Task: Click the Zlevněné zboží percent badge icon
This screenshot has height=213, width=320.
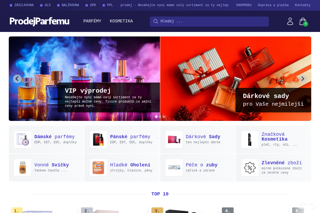Action: [x=250, y=168]
